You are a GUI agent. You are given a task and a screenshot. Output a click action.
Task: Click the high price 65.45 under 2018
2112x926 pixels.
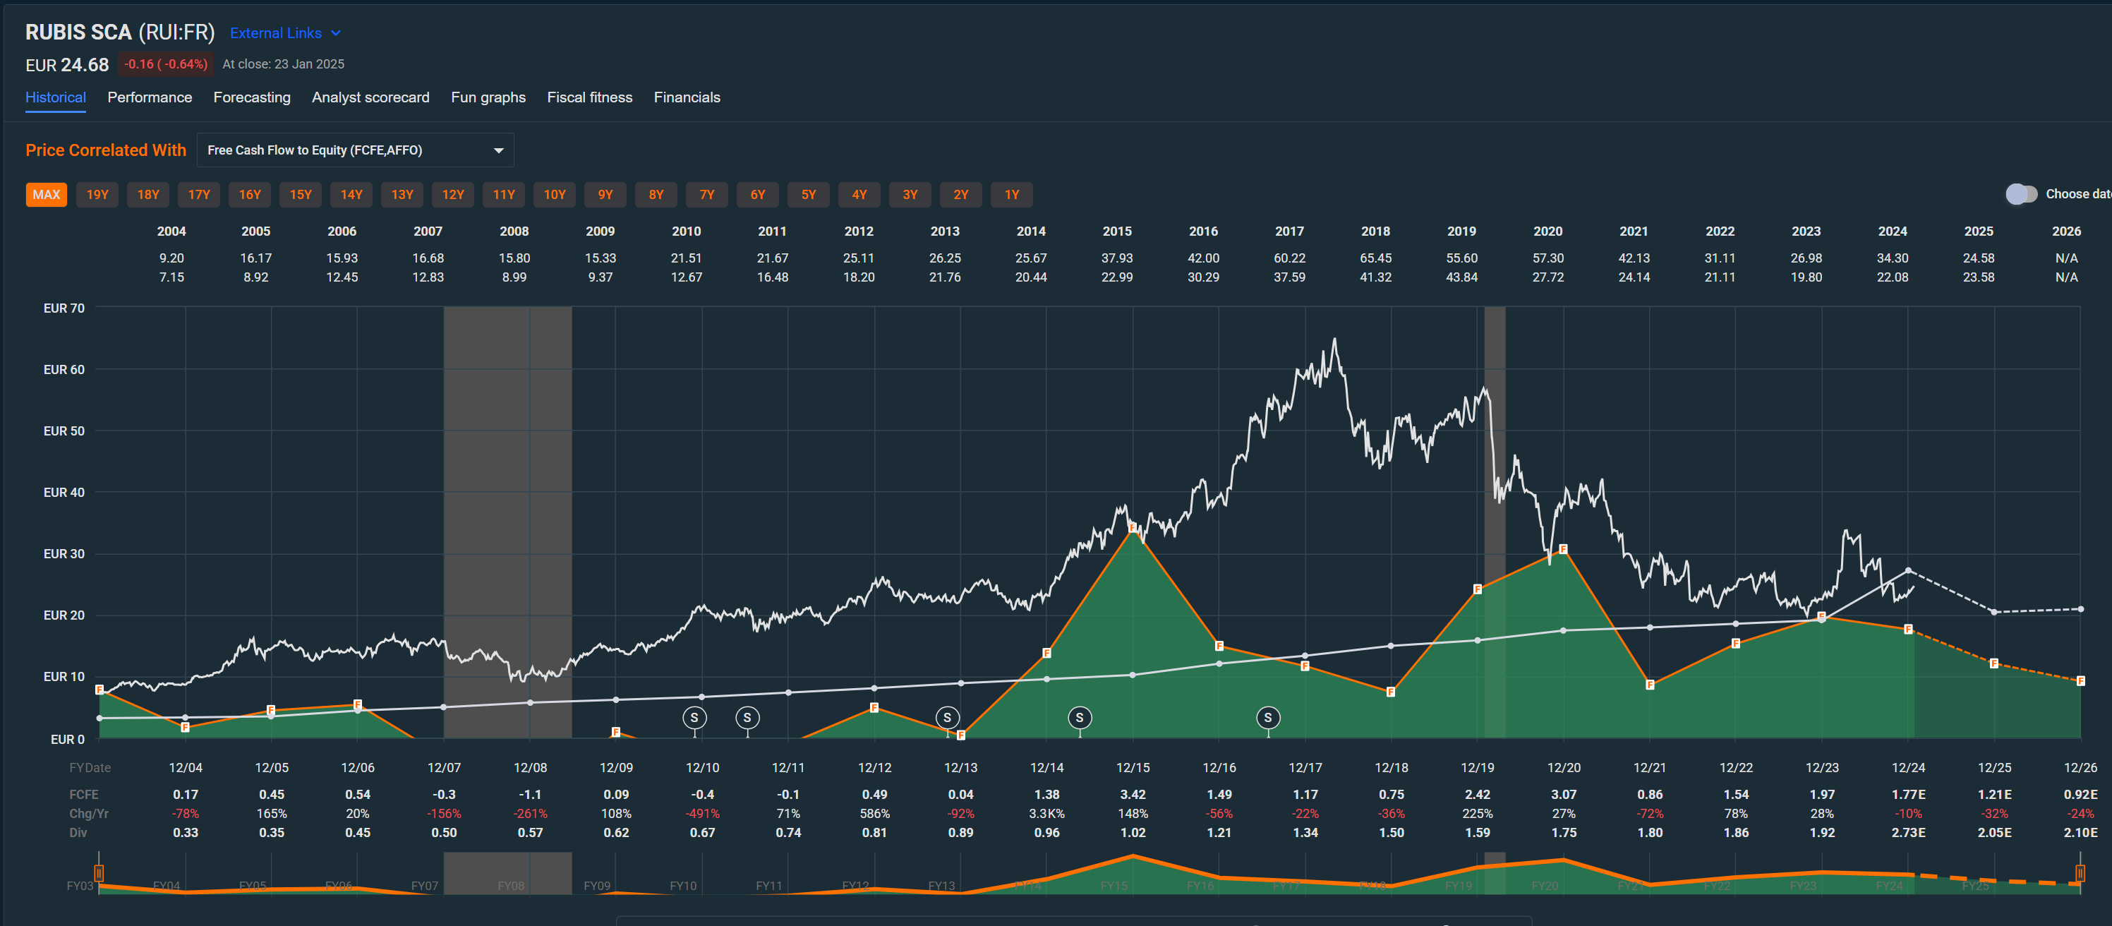1376,258
